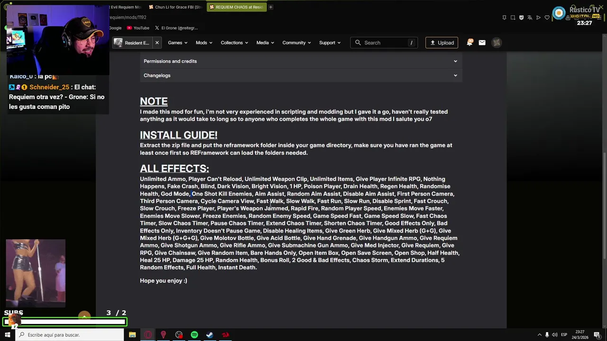Open the Windows notification center
This screenshot has width=607, height=341.
pos(597,335)
